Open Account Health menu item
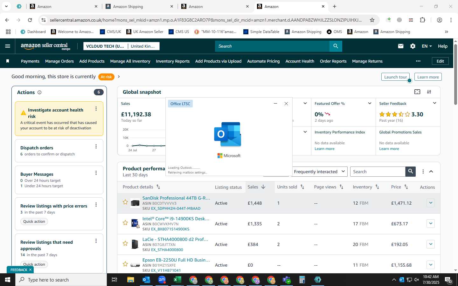458x286 pixels. pyautogui.click(x=300, y=61)
